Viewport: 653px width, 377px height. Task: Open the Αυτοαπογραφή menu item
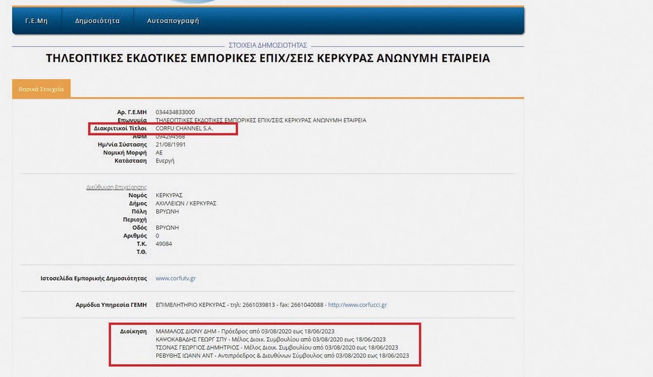173,21
